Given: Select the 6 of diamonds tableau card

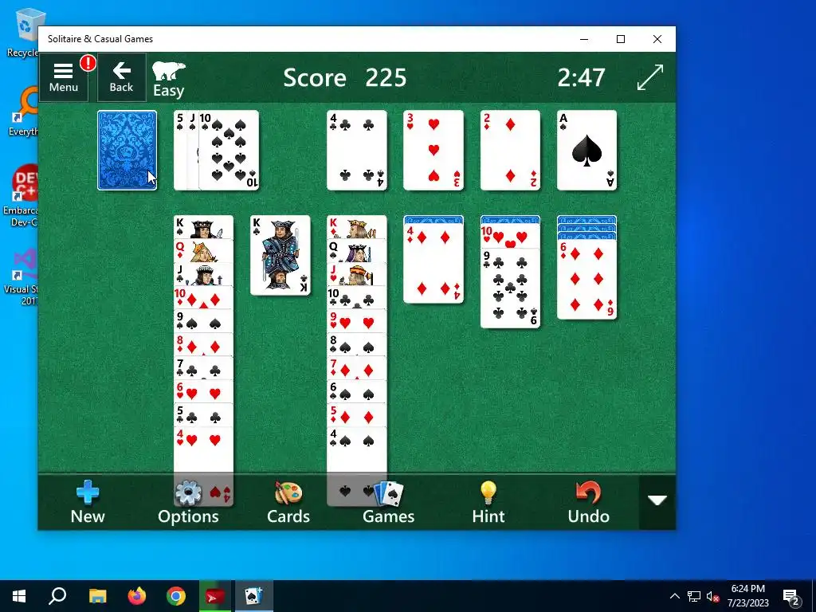Looking at the screenshot, I should coord(586,280).
